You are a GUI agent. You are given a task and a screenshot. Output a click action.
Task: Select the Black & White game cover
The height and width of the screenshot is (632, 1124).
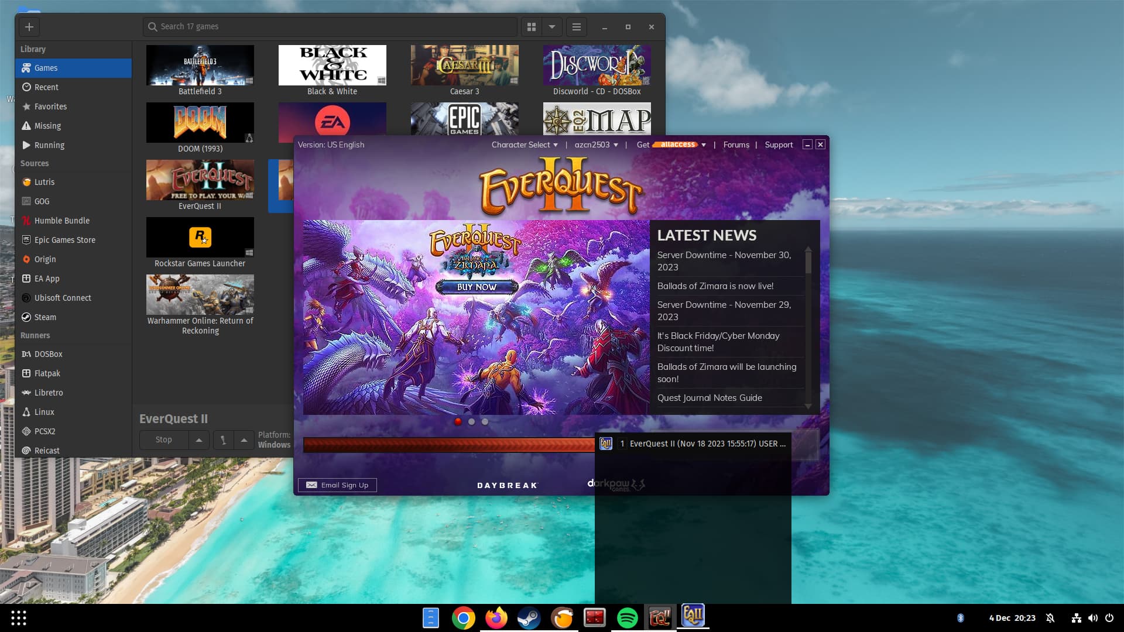coord(333,65)
